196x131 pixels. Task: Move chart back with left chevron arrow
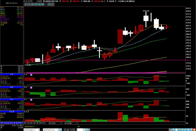89,130
